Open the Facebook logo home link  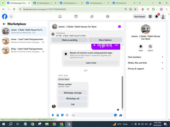[x=5, y=17]
